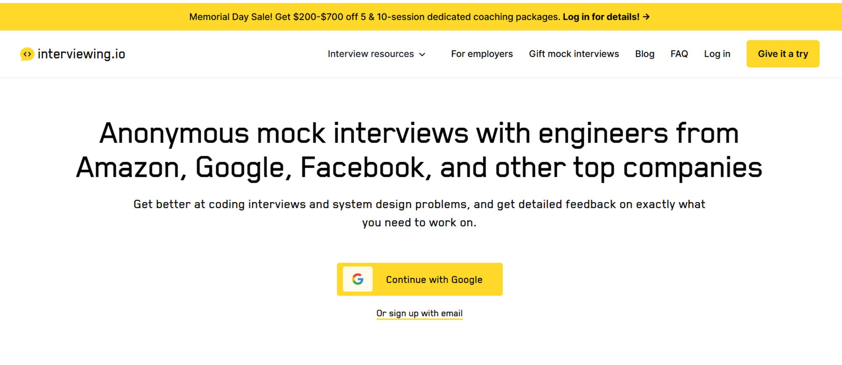Follow the Log in for details banner link
The image size is (842, 365).
[601, 17]
